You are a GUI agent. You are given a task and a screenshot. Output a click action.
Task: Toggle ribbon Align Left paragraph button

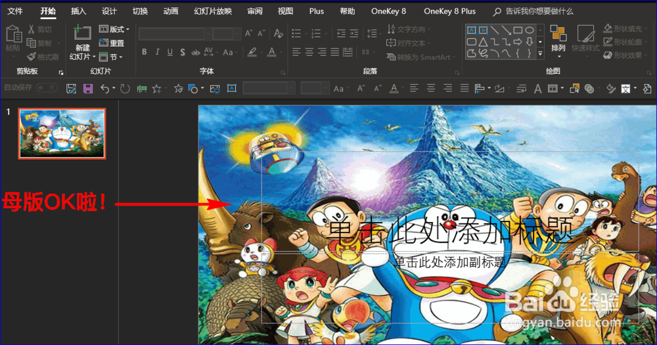[x=297, y=52]
